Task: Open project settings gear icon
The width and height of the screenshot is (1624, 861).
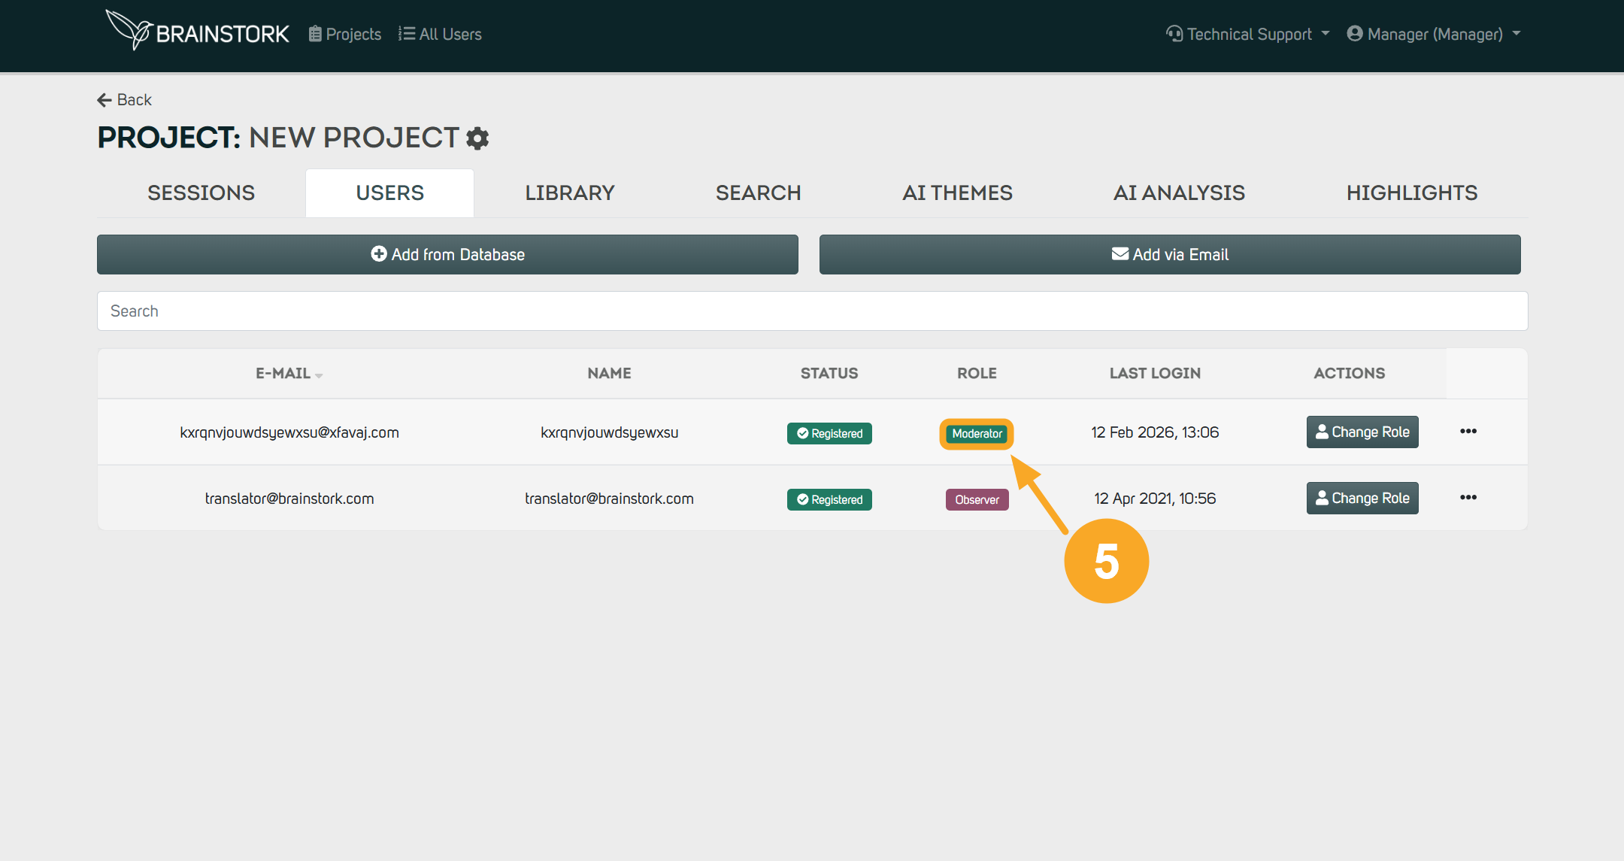Action: (x=477, y=138)
